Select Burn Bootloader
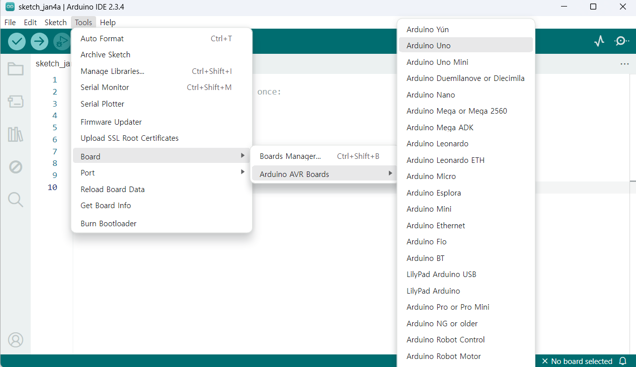The width and height of the screenshot is (636, 367). [x=162, y=223]
